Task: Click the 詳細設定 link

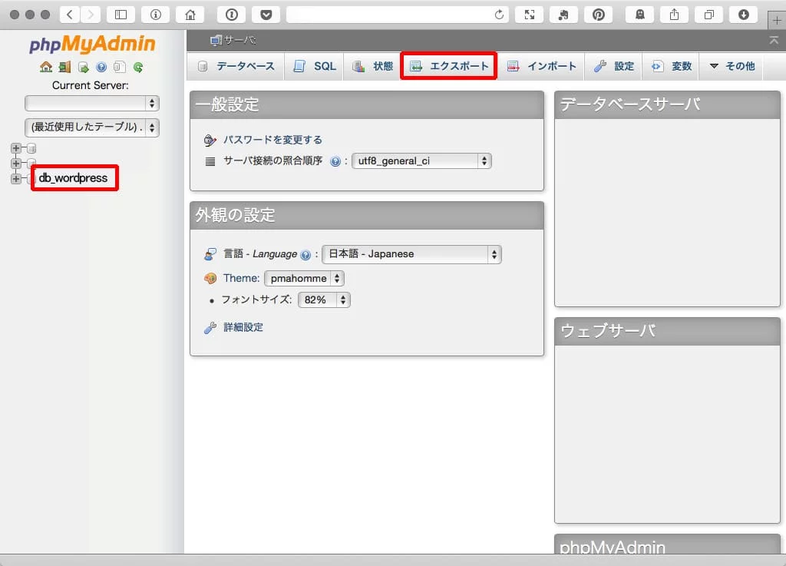Action: (x=243, y=327)
